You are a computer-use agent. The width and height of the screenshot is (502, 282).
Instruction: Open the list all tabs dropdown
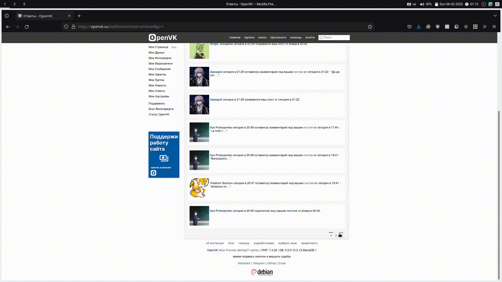click(495, 16)
